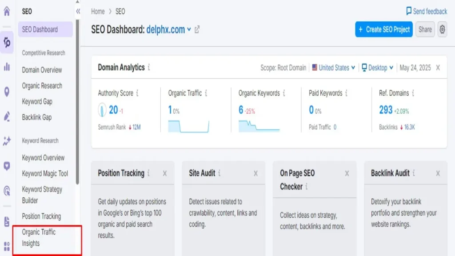Click the Send feedback chat icon

coord(409,11)
